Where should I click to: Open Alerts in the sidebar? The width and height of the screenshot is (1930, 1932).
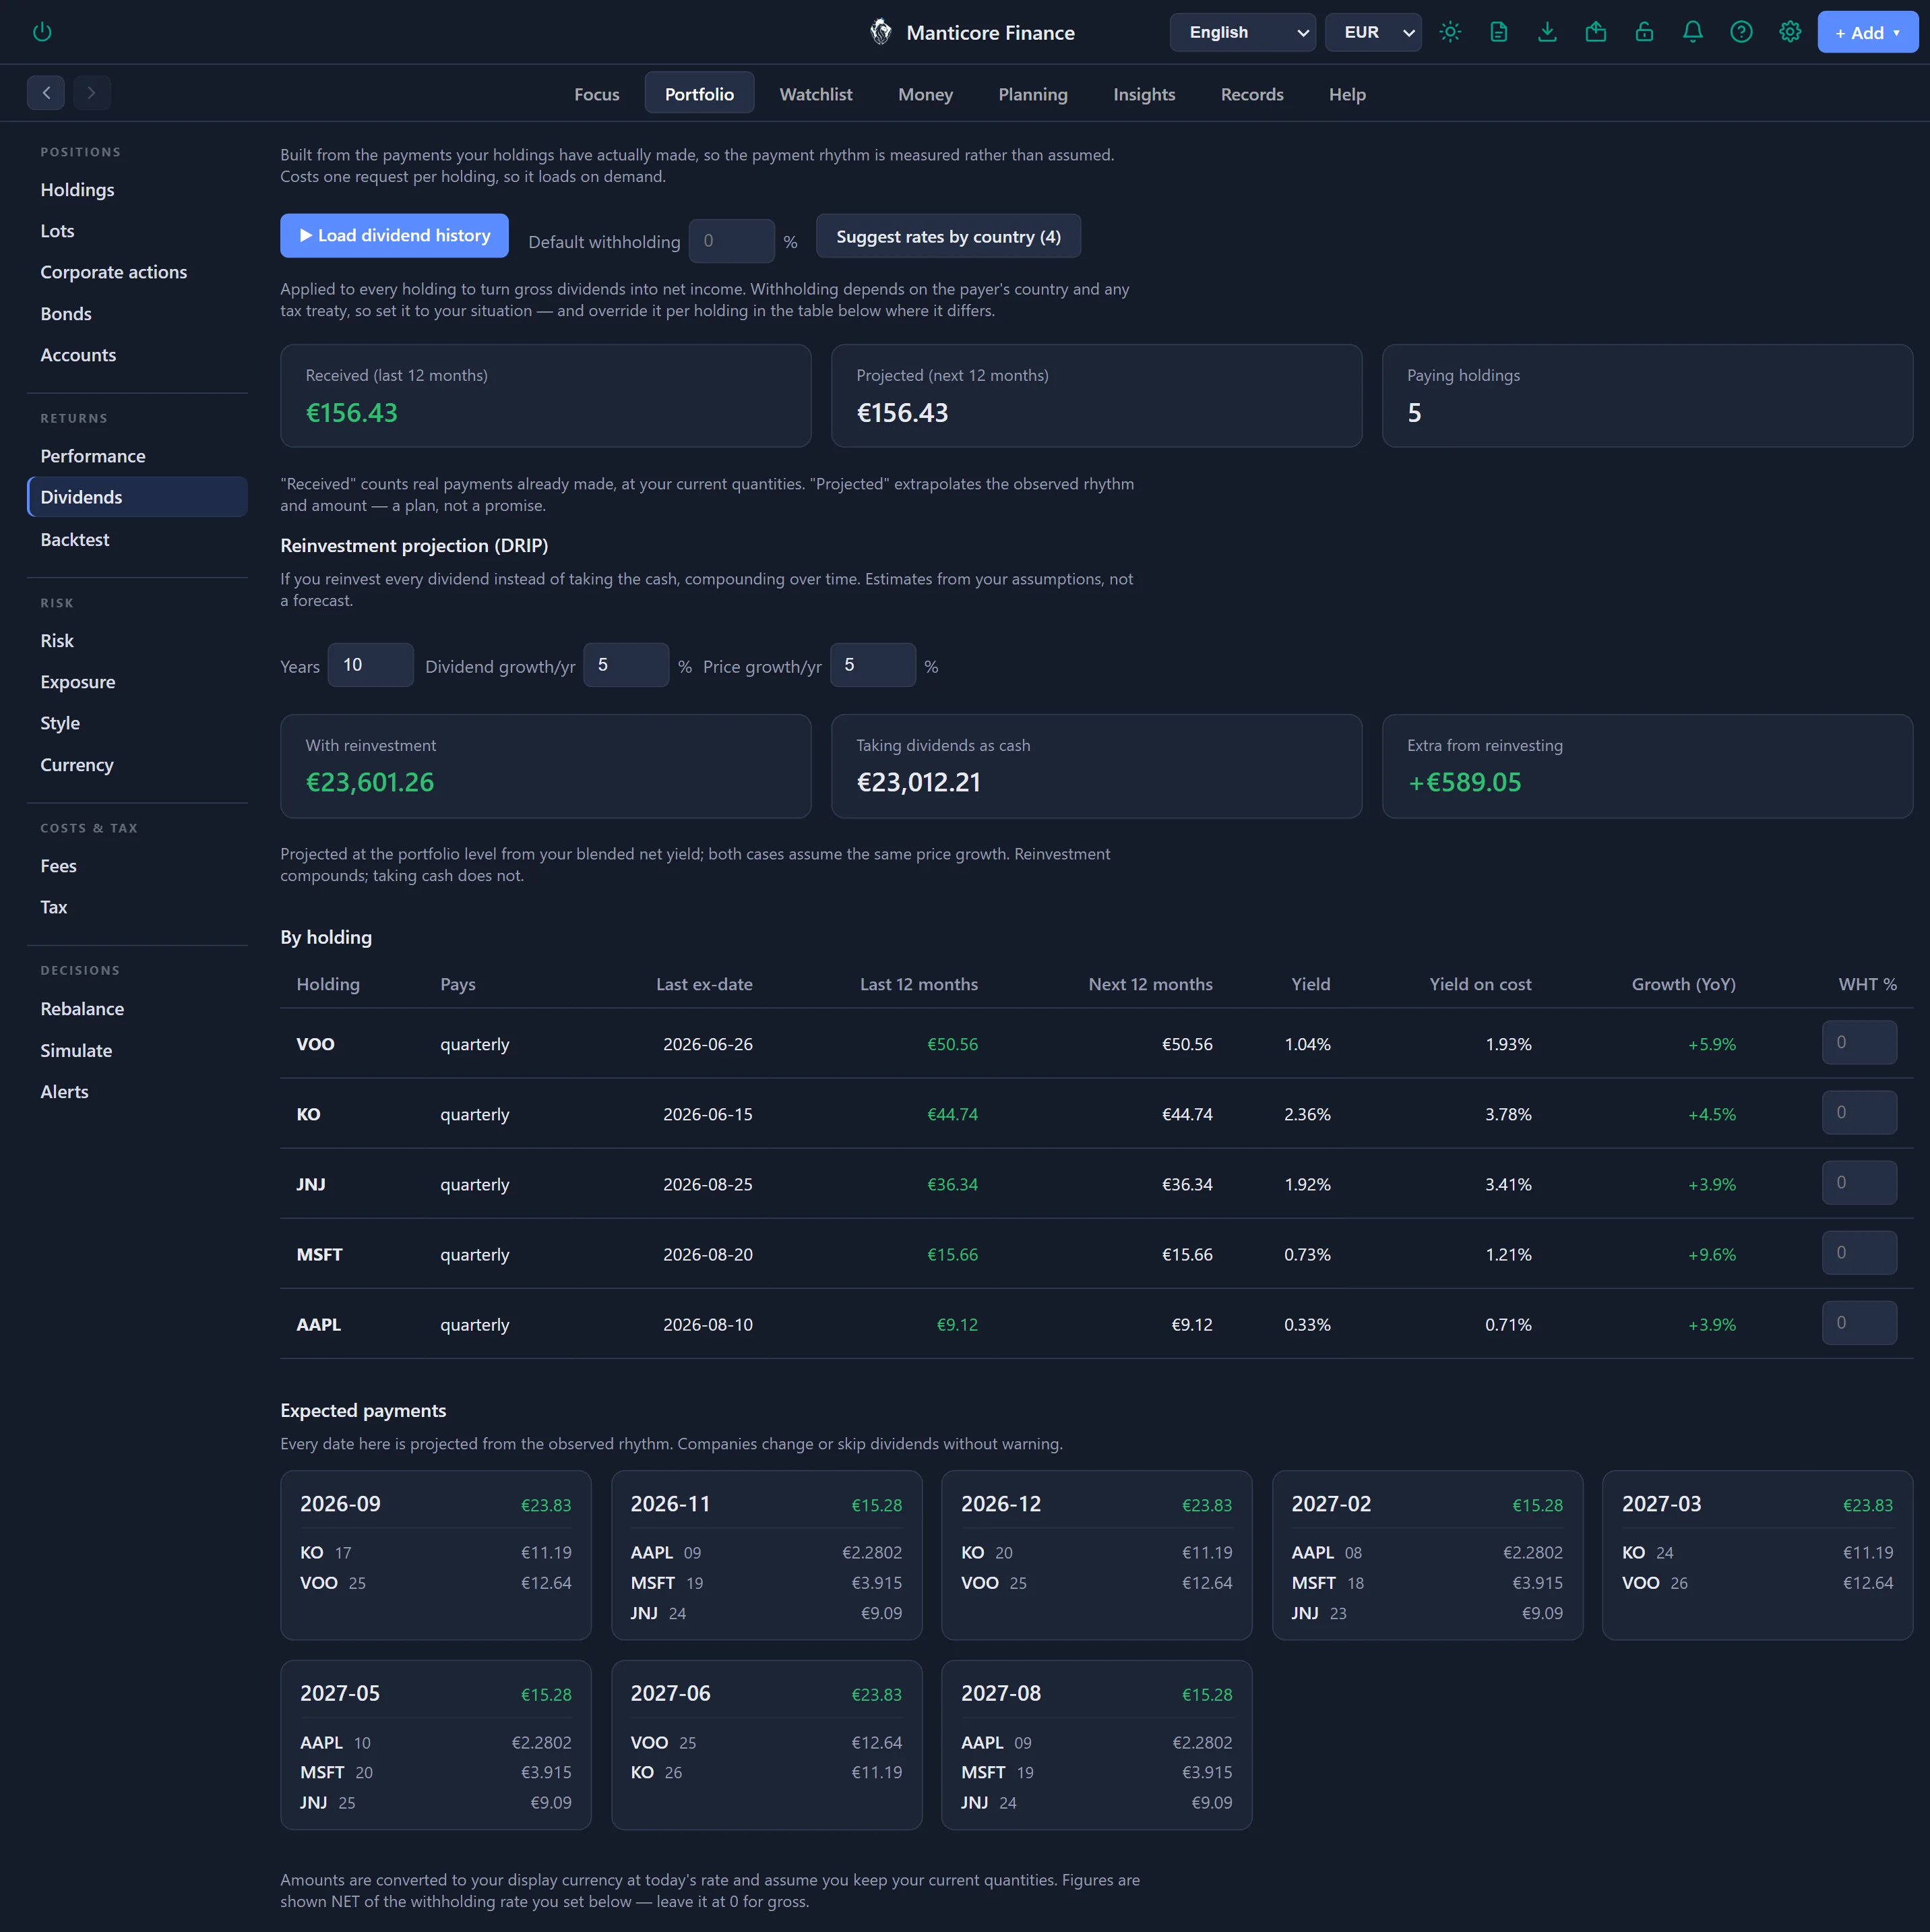(x=137, y=1092)
